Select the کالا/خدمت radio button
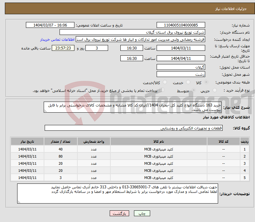 coord(165,83)
